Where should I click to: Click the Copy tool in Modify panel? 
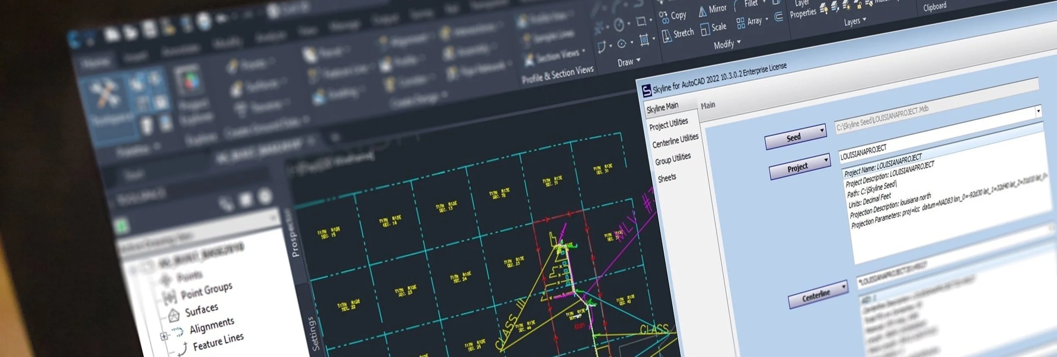pyautogui.click(x=673, y=16)
